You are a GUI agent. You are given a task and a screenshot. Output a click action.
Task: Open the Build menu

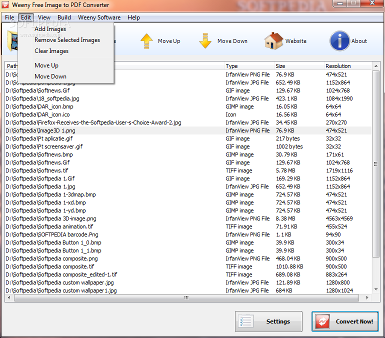(64, 17)
